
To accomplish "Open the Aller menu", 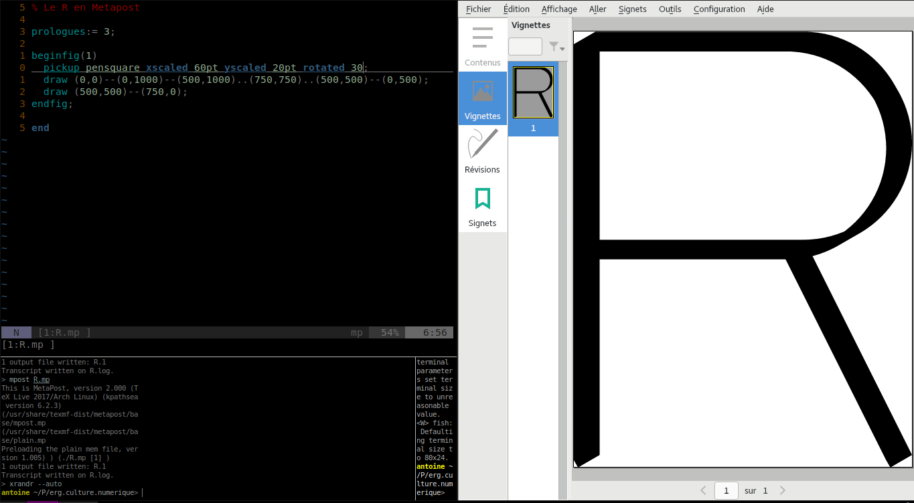I will click(597, 9).
